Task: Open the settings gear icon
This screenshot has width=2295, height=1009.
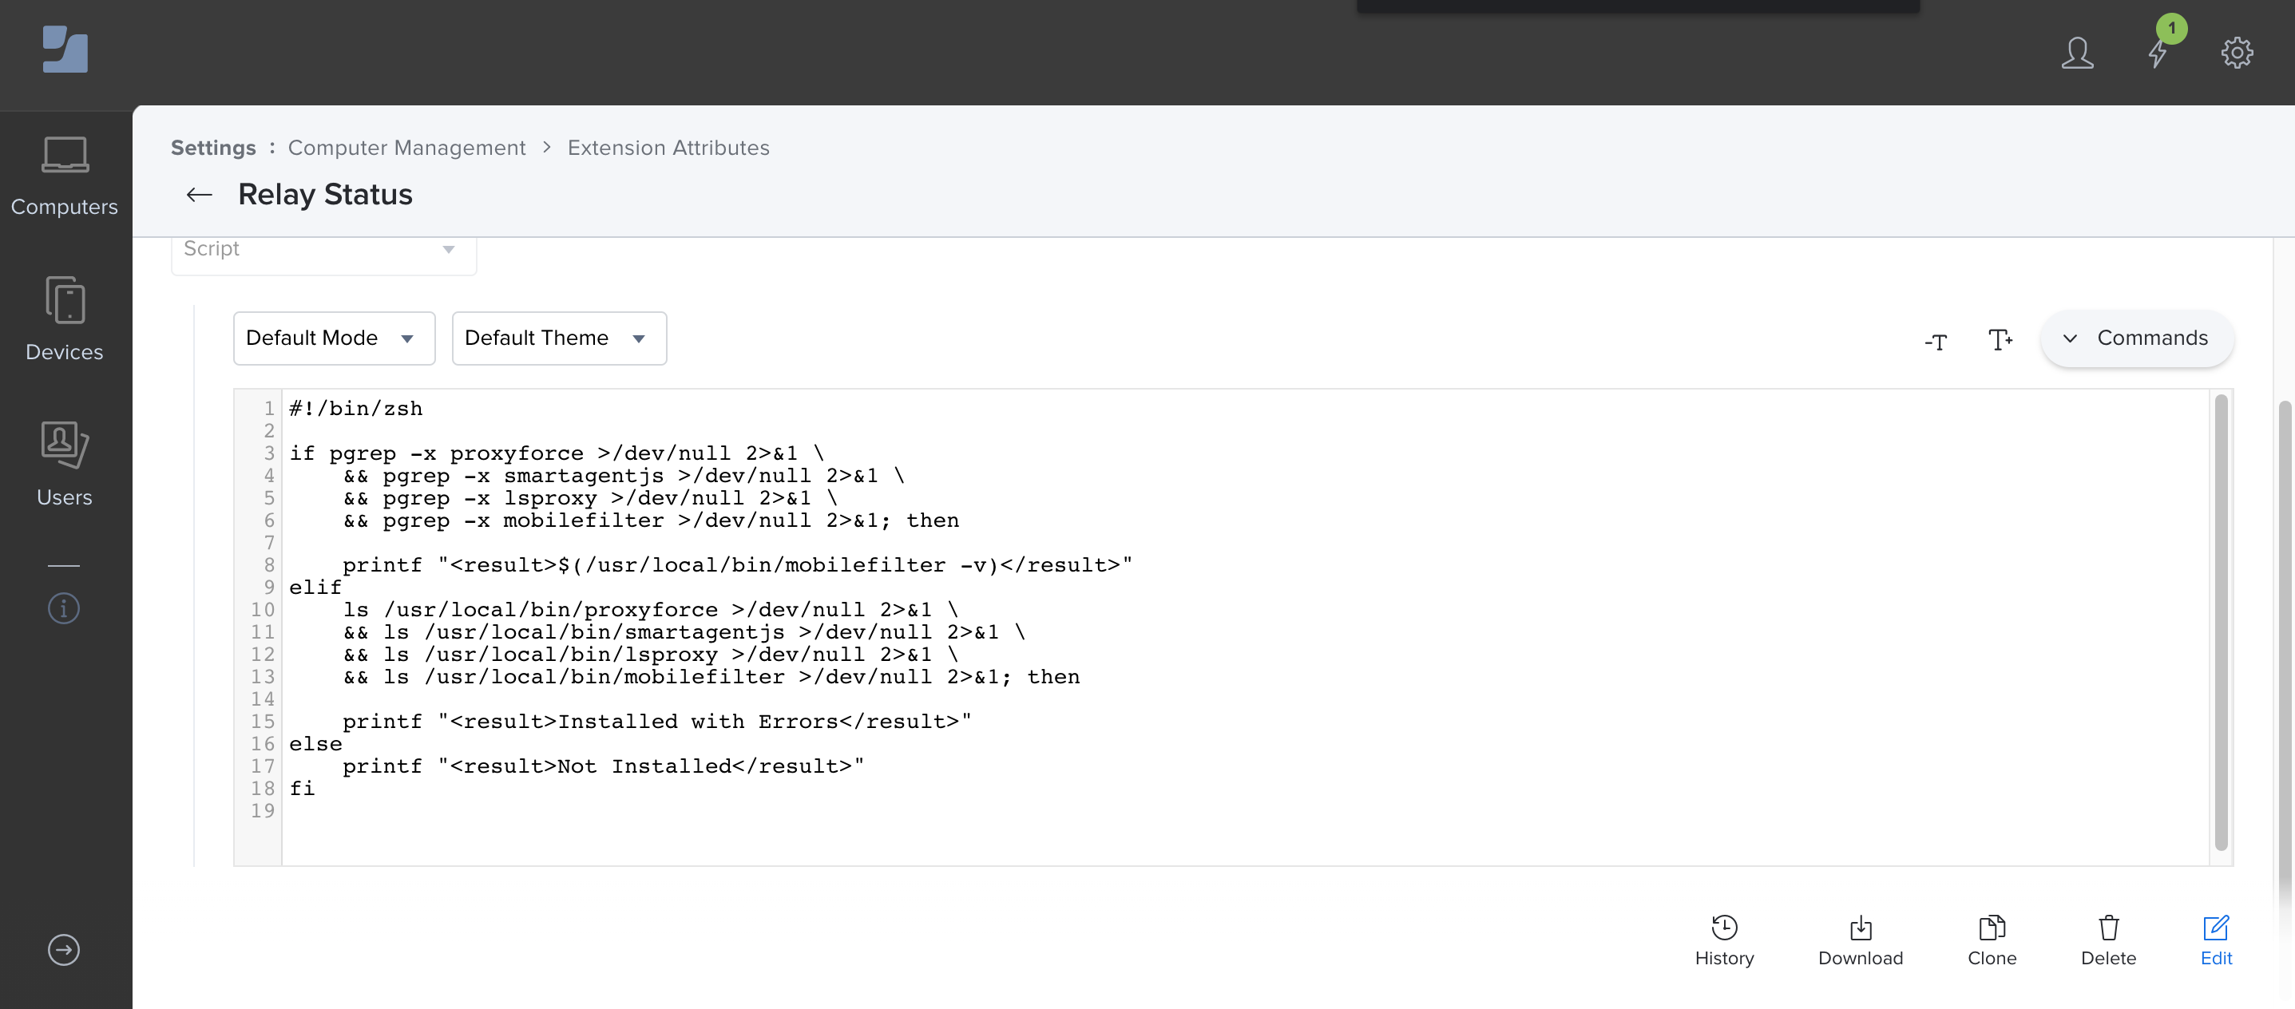Action: click(2236, 53)
